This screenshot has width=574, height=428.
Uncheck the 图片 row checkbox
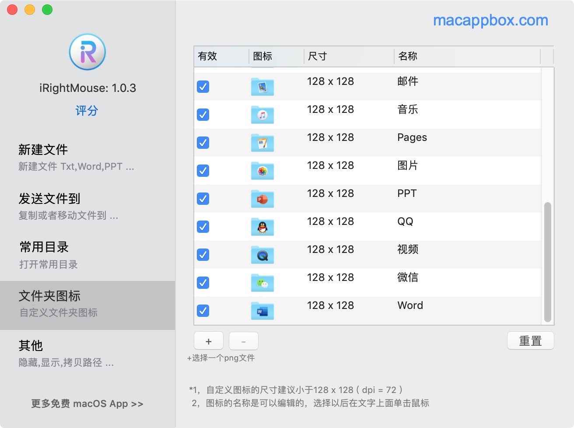203,171
